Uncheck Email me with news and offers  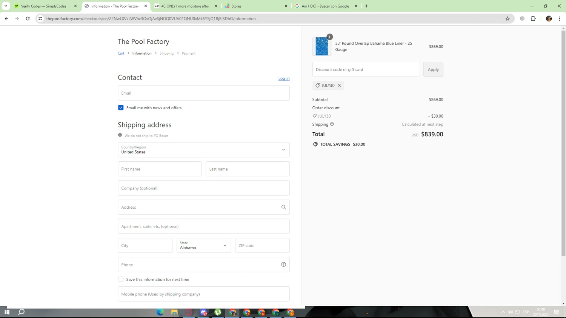coord(121,108)
